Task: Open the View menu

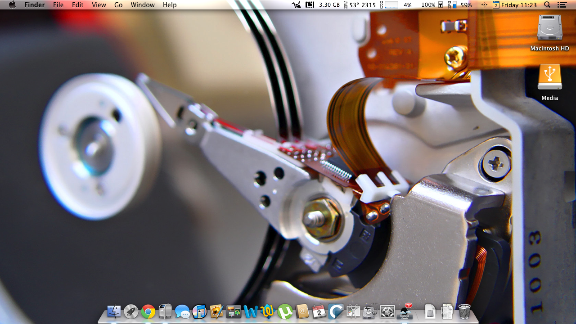Action: tap(99, 5)
